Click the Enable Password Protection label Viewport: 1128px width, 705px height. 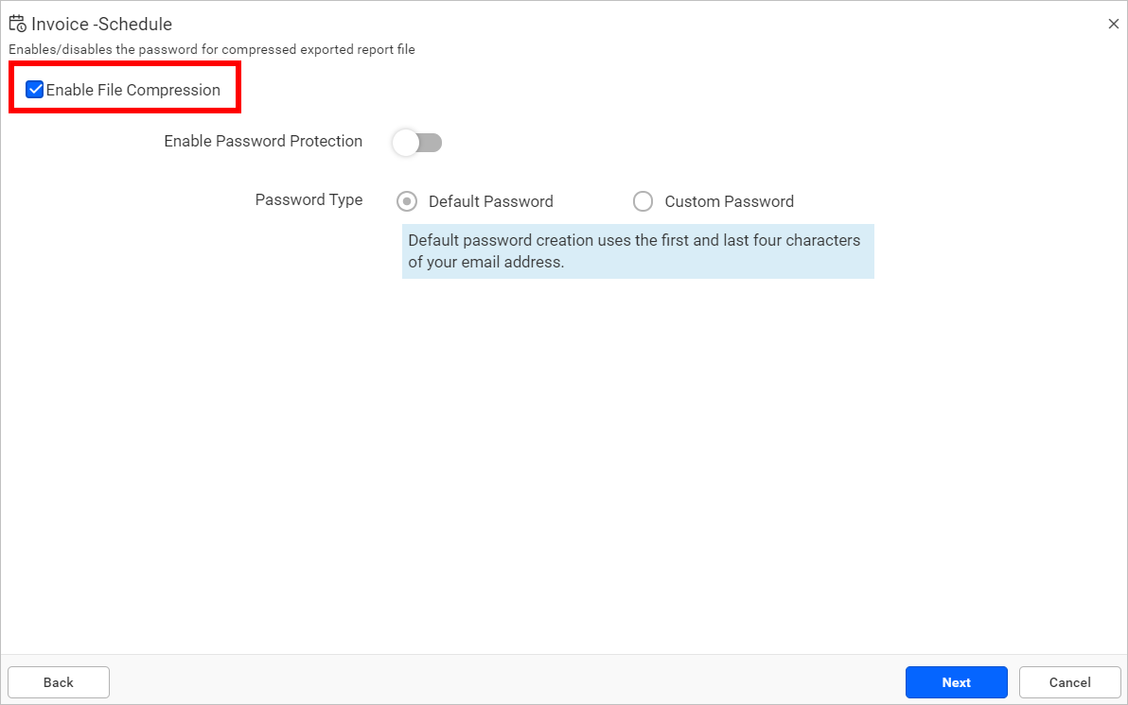[x=262, y=141]
